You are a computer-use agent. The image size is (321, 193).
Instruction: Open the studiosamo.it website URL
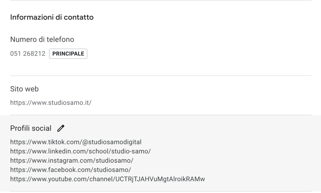coord(51,103)
